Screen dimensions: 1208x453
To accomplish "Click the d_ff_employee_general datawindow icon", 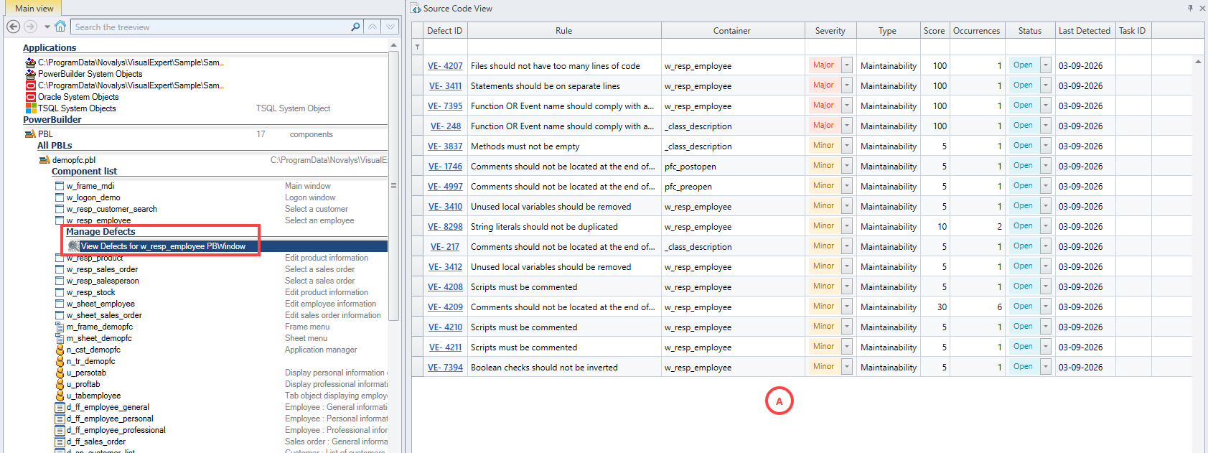I will (60, 407).
